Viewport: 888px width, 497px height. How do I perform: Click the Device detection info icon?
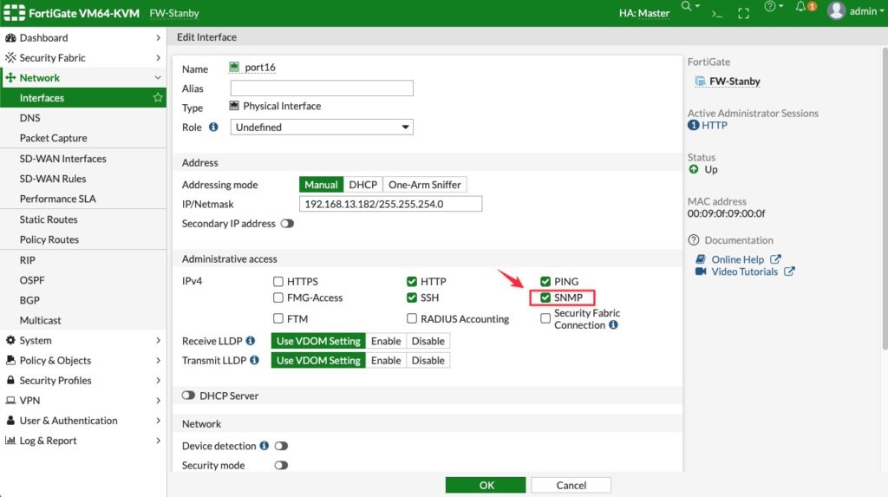pos(264,446)
